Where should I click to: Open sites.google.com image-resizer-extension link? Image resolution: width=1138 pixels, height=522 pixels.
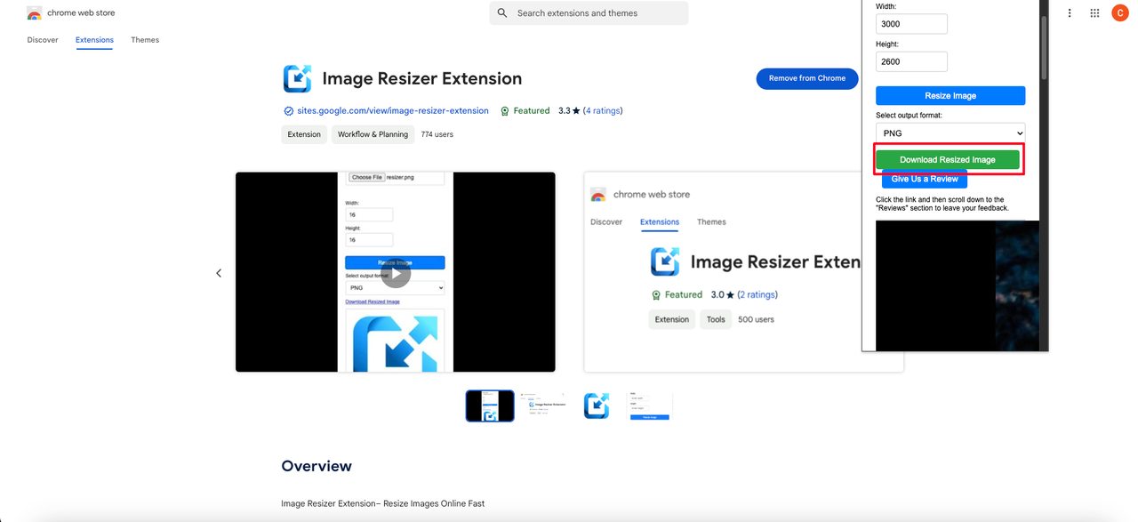[393, 111]
